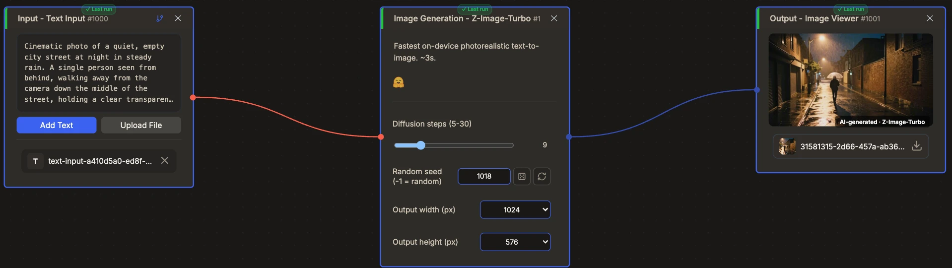This screenshot has width=952, height=268.
Task: Close the Image Generation Z-Image-Turbo node
Action: click(554, 18)
